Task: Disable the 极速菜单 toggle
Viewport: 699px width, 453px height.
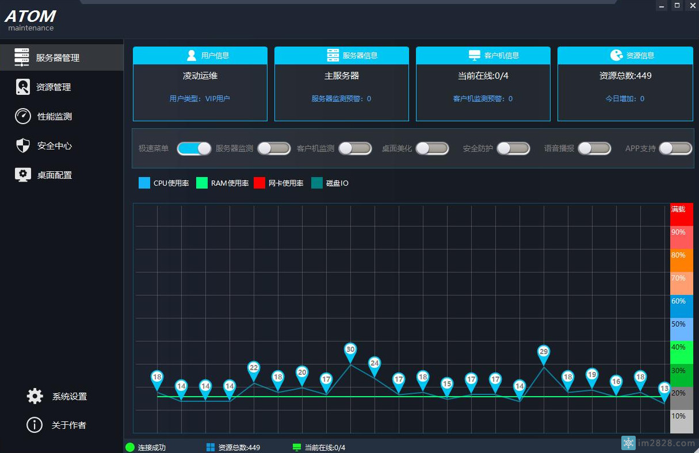Action: pyautogui.click(x=194, y=148)
